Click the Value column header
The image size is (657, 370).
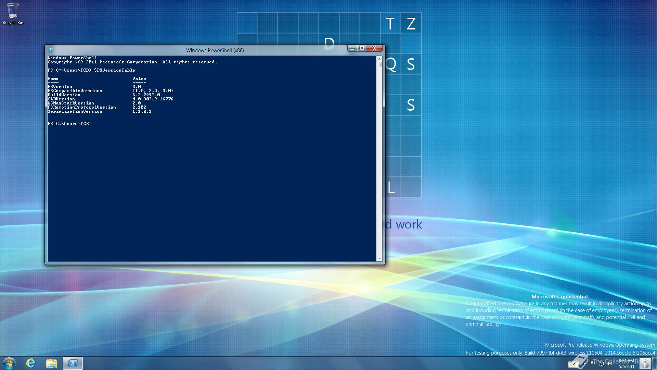[x=139, y=78]
